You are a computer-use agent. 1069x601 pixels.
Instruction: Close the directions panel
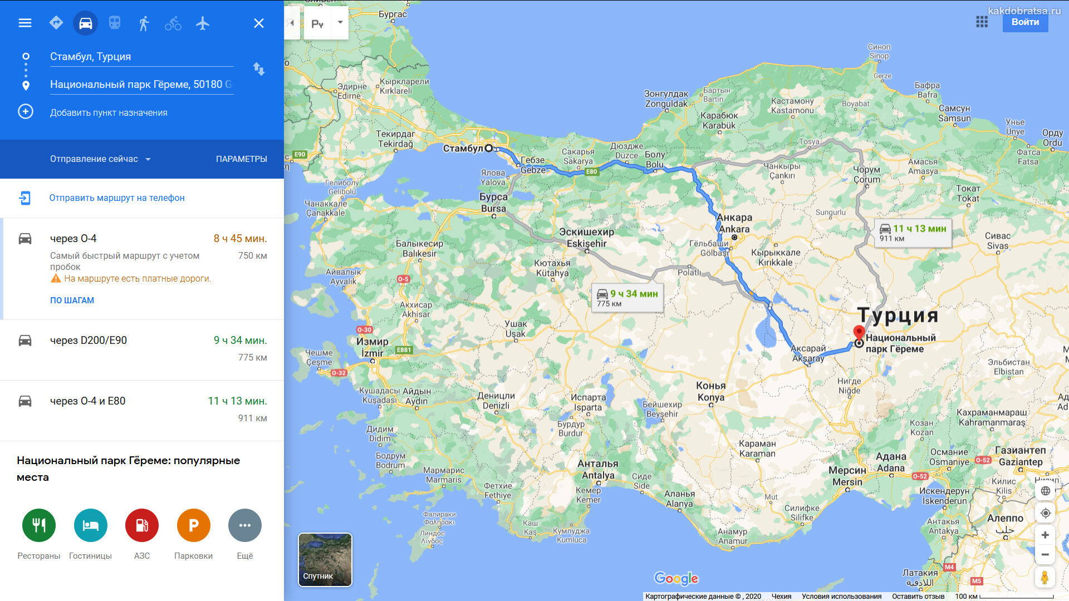pyautogui.click(x=259, y=23)
